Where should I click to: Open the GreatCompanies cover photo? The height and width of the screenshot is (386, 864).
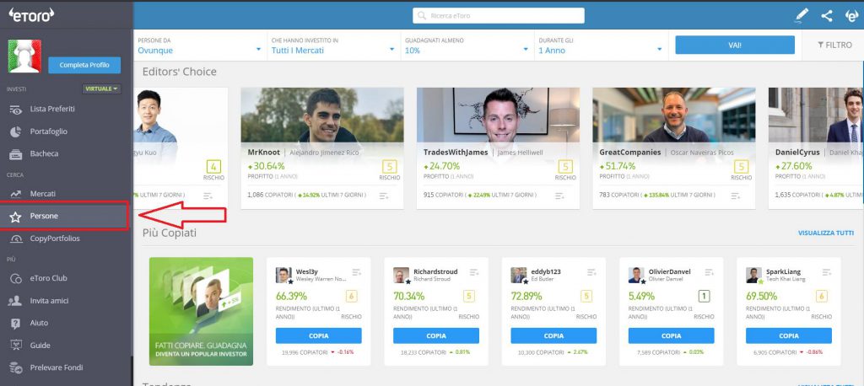click(x=674, y=115)
